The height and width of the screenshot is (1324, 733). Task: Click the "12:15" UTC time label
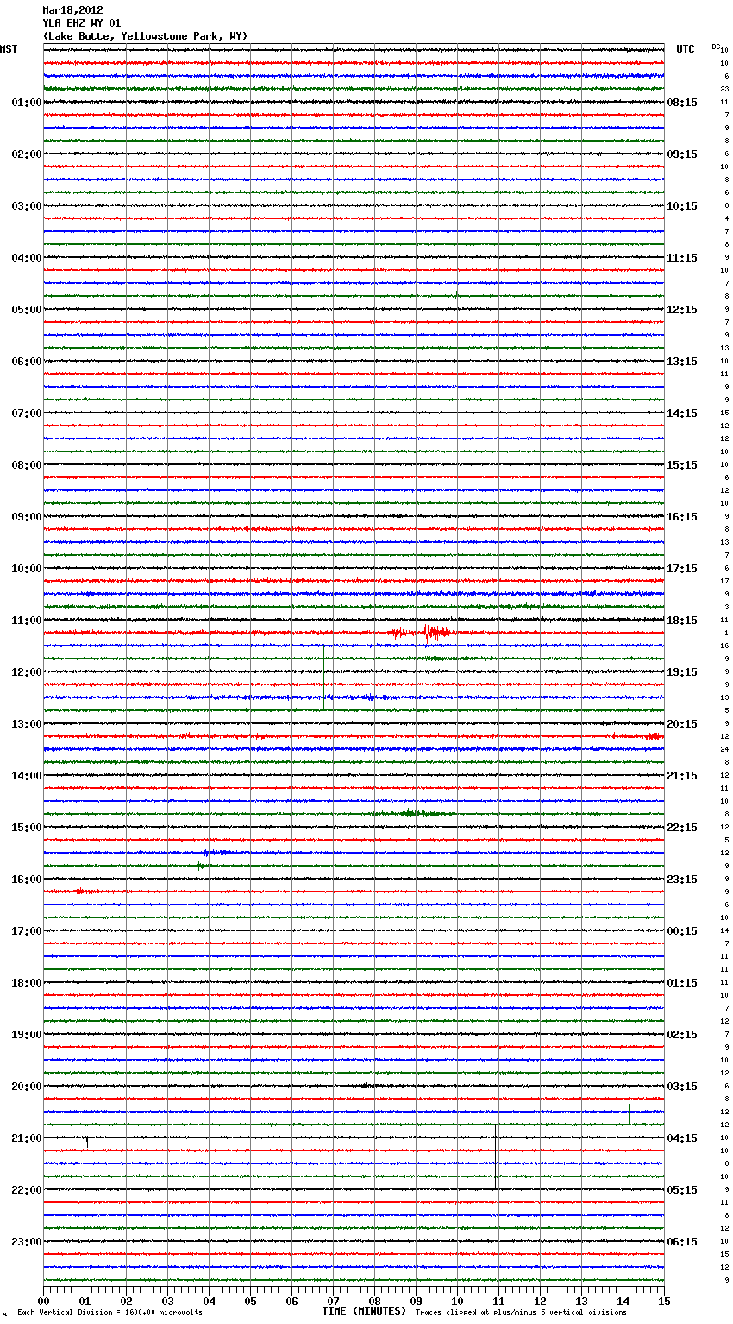tap(682, 310)
